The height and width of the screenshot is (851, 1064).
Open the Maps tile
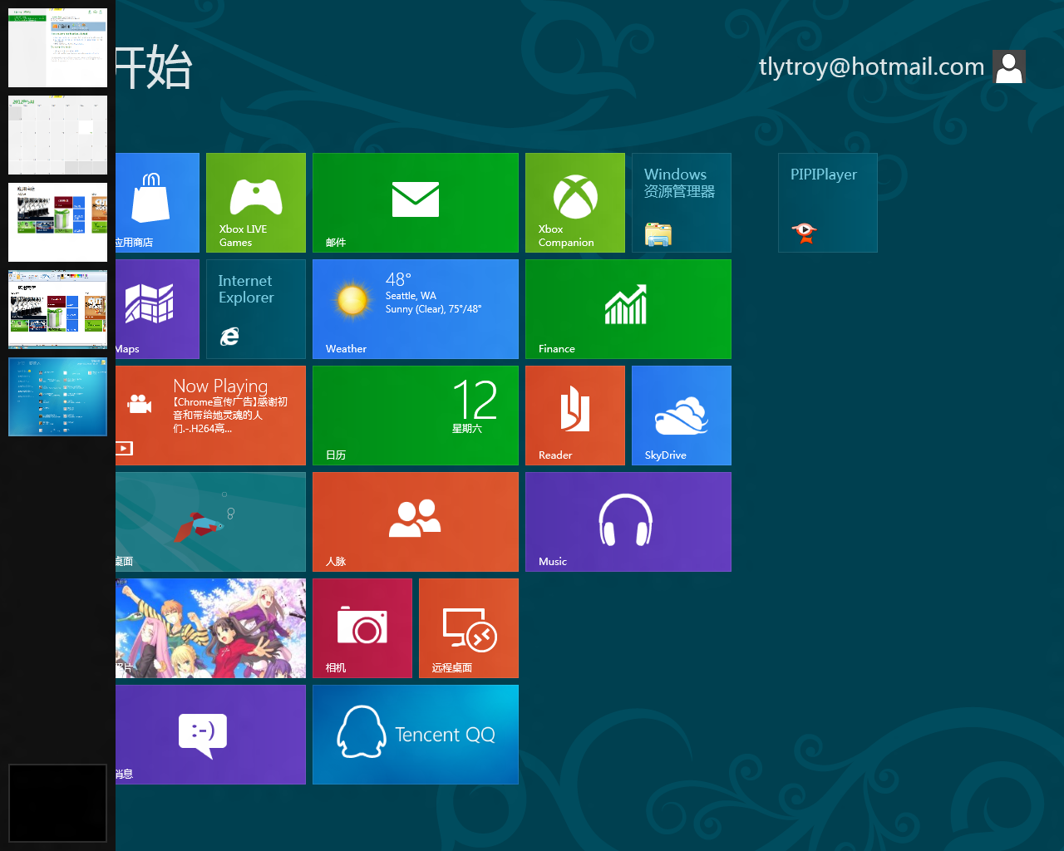(157, 309)
